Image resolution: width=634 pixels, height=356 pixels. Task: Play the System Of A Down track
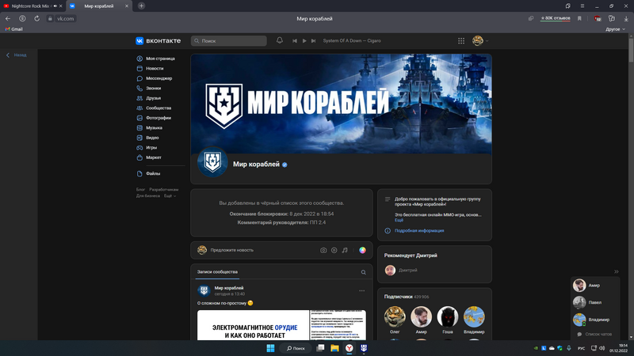pyautogui.click(x=304, y=41)
